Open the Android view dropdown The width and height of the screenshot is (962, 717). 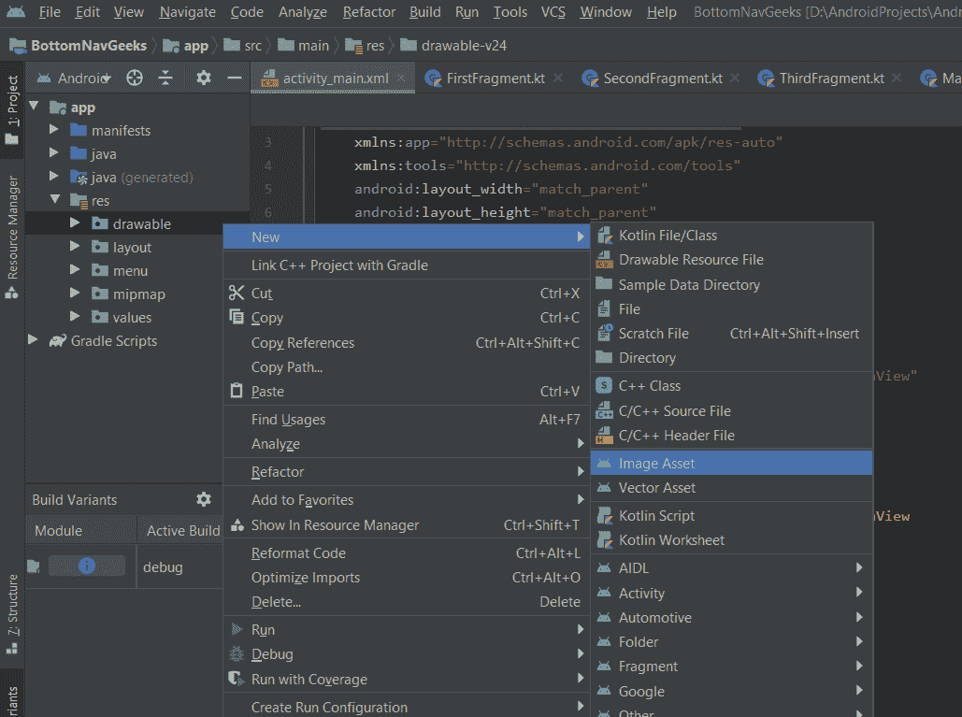83,79
